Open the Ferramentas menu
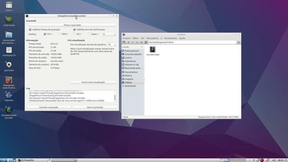Screen dimensions: 288x162 [x=171, y=38]
